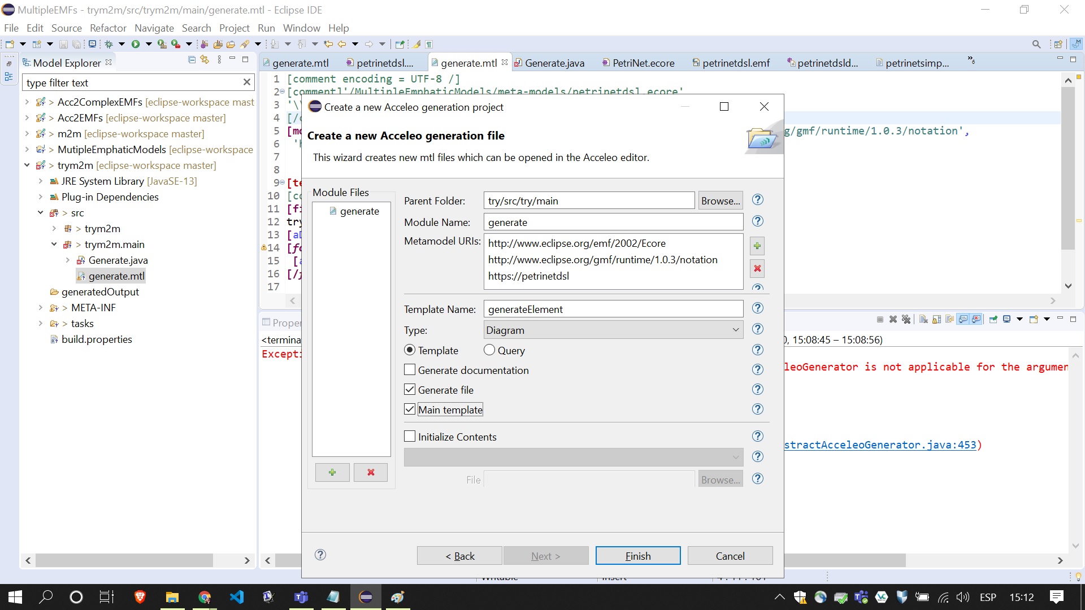This screenshot has height=610, width=1085.
Task: Open Eclipse from Windows taskbar
Action: (x=366, y=597)
